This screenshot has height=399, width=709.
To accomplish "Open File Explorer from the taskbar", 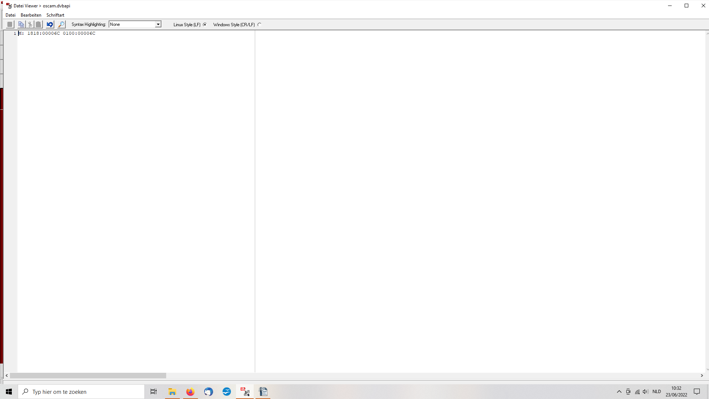I will point(172,392).
